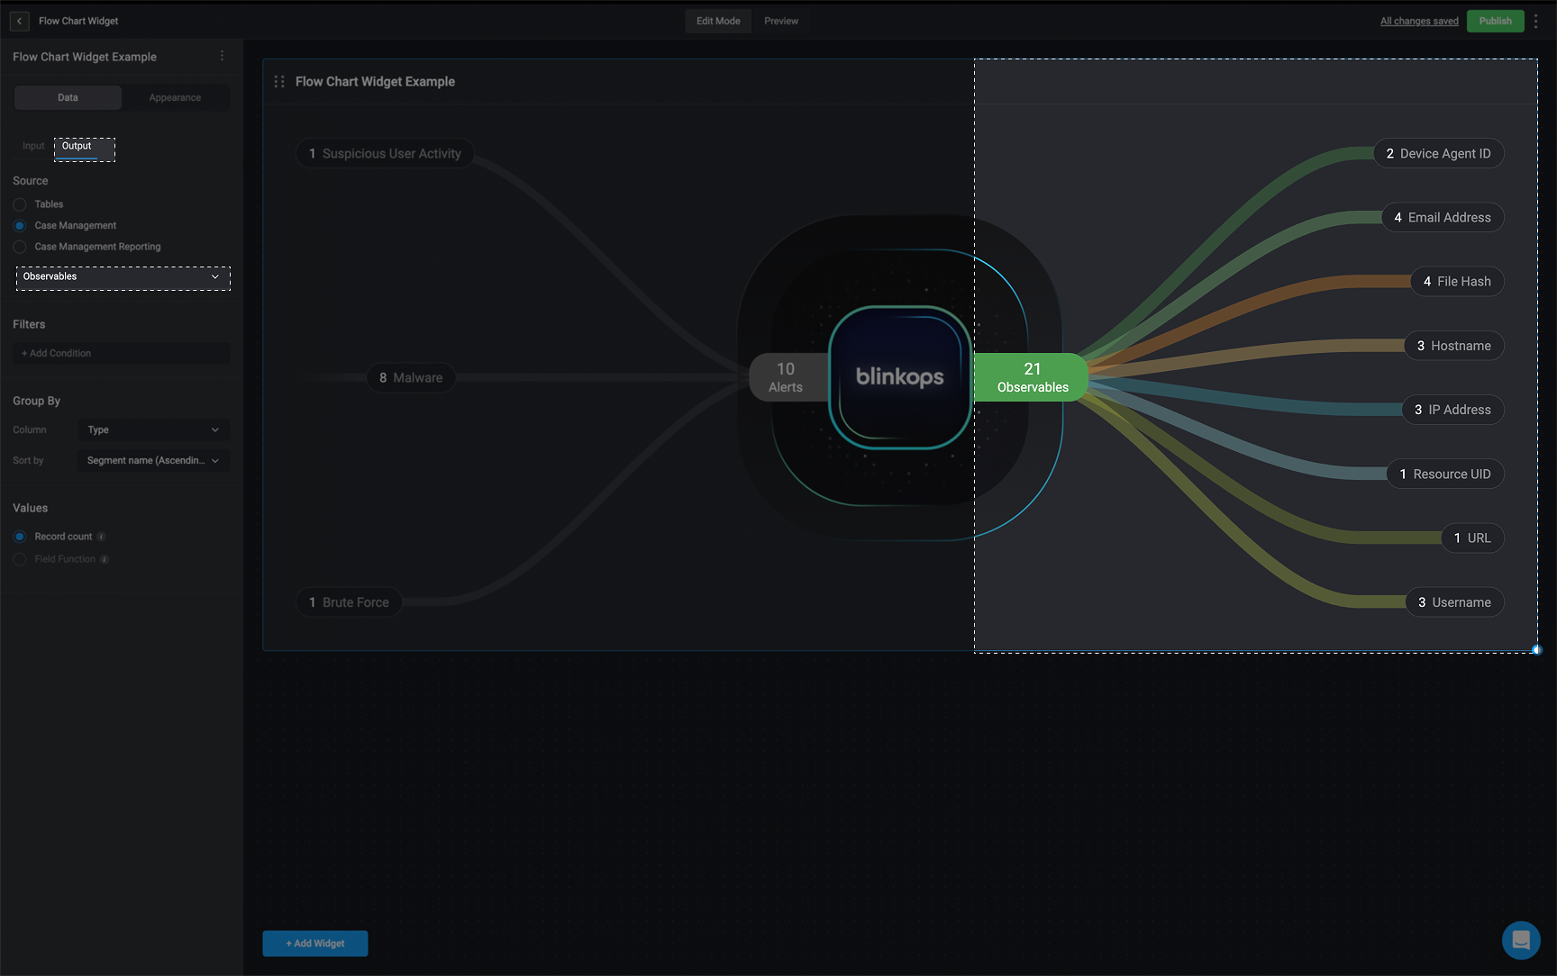This screenshot has height=976, width=1557.
Task: Click the File Hash node
Action: (x=1457, y=282)
